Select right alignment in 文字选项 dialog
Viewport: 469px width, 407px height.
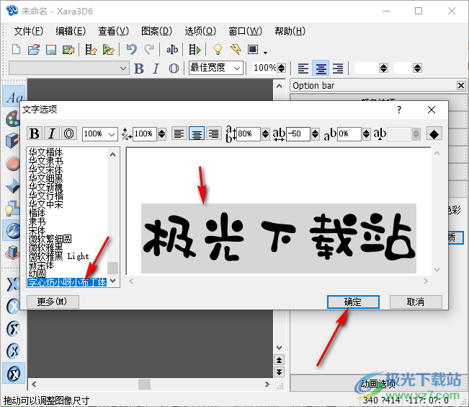pos(214,134)
